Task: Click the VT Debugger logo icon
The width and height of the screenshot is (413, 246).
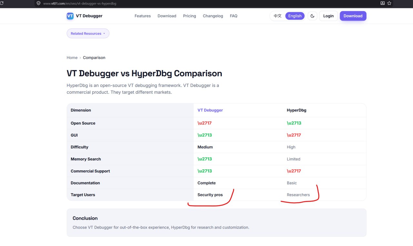Action: 70,16
